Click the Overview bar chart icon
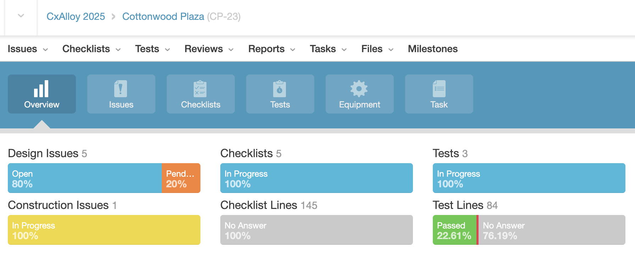Screen dimensions: 635x254 [42, 89]
